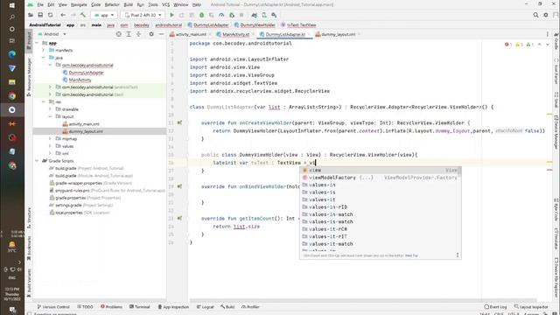Select DummyListAdapter in the project tree
This screenshot has width=560, height=315.
pyautogui.click(x=86, y=73)
